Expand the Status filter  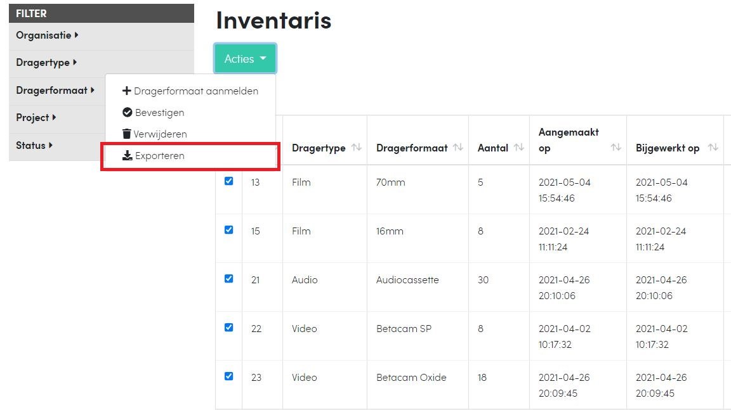(x=34, y=145)
